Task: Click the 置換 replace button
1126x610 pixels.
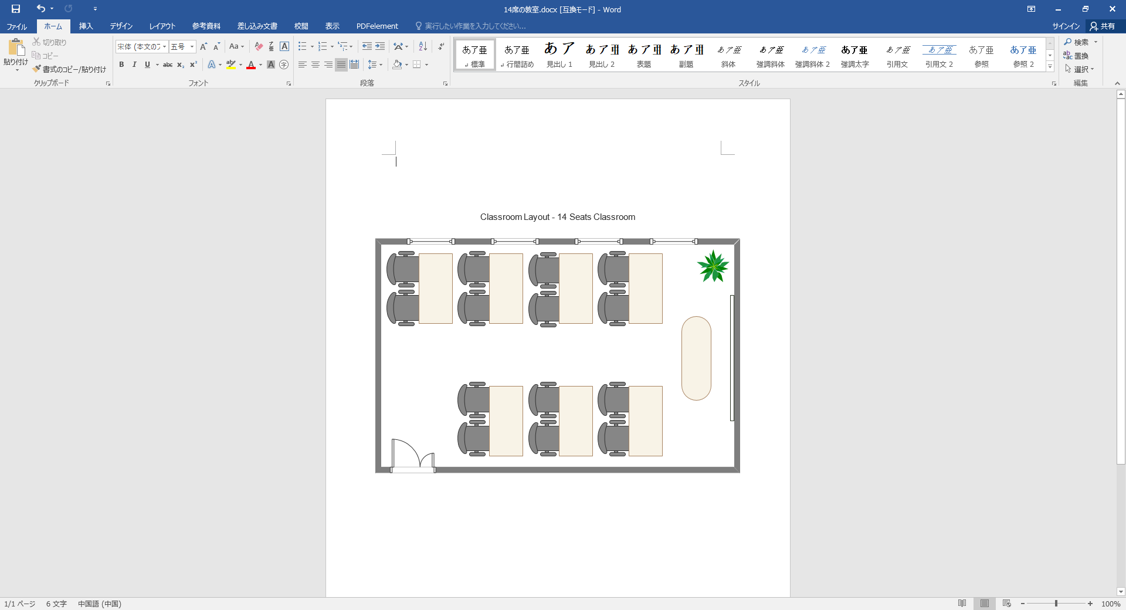Action: pos(1076,56)
